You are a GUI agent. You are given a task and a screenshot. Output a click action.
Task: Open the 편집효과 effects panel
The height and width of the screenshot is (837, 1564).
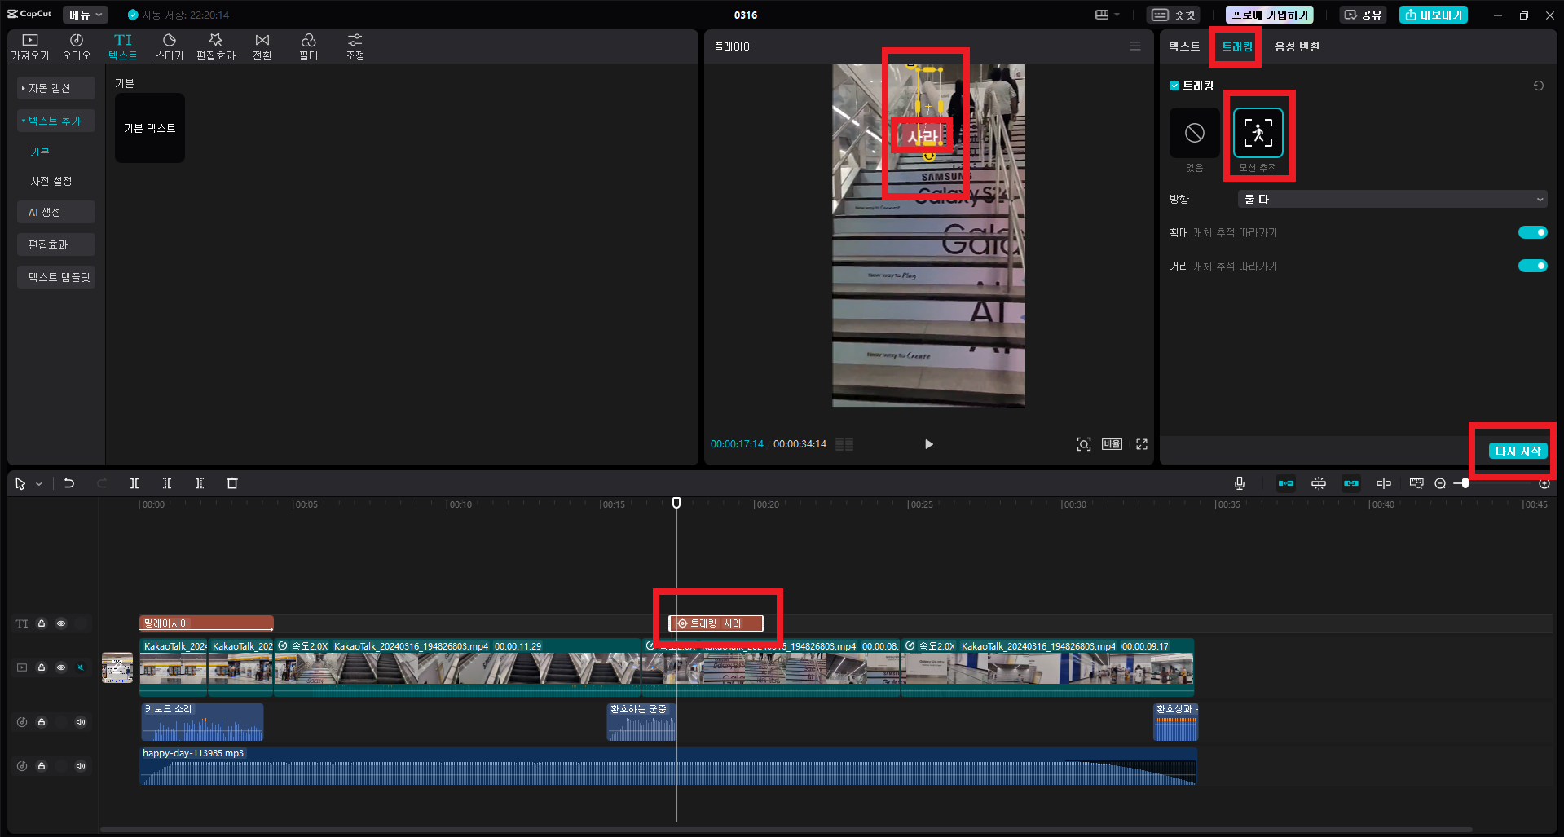tap(216, 47)
